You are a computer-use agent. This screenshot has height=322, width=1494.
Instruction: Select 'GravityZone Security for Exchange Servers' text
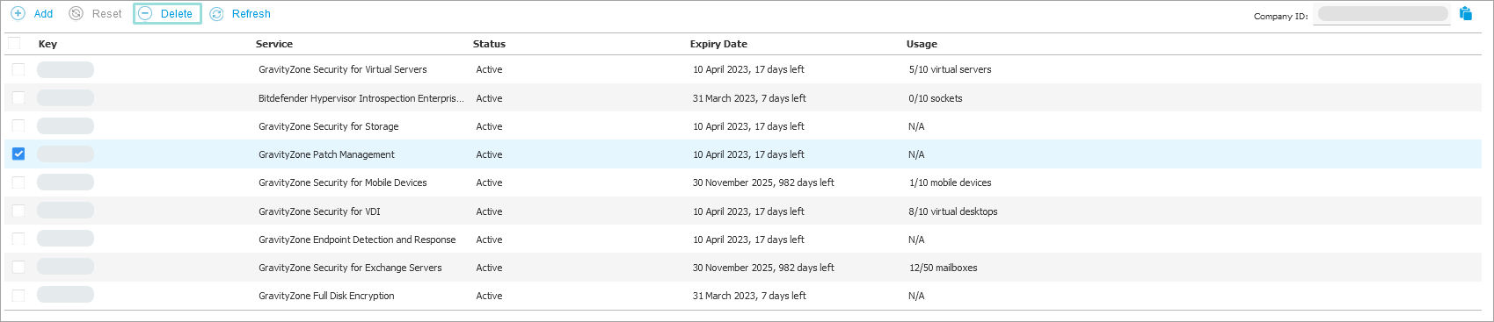pyautogui.click(x=350, y=268)
